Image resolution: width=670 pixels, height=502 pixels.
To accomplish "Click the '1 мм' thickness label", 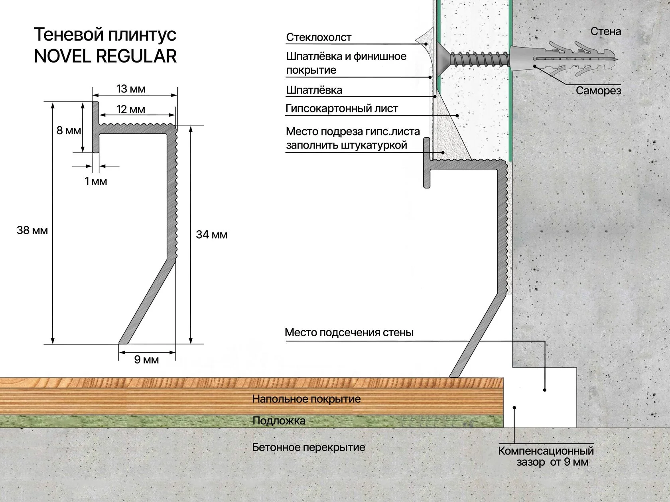I will click(96, 181).
